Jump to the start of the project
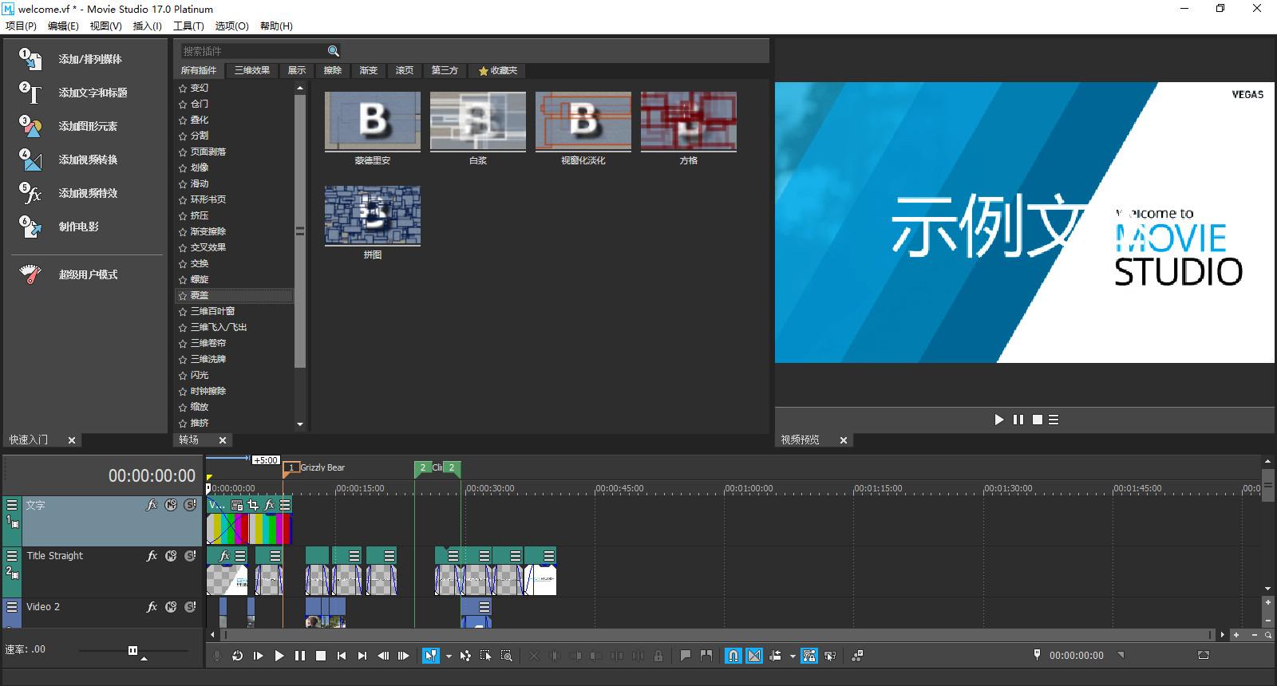1277x686 pixels. tap(342, 656)
